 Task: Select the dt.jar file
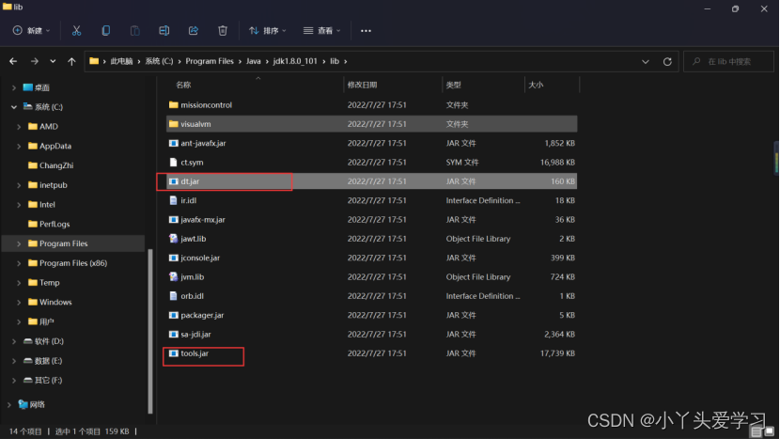coord(371,181)
